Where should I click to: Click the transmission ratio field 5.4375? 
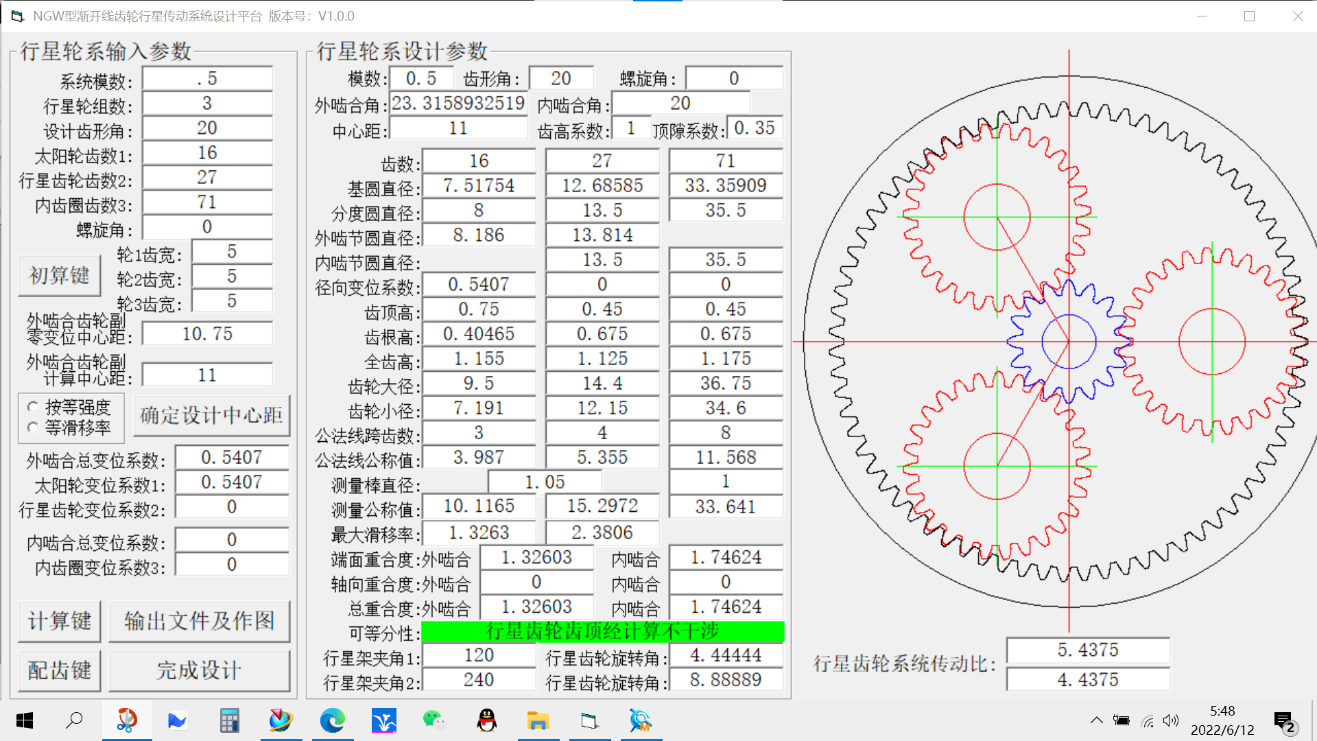coord(1088,650)
